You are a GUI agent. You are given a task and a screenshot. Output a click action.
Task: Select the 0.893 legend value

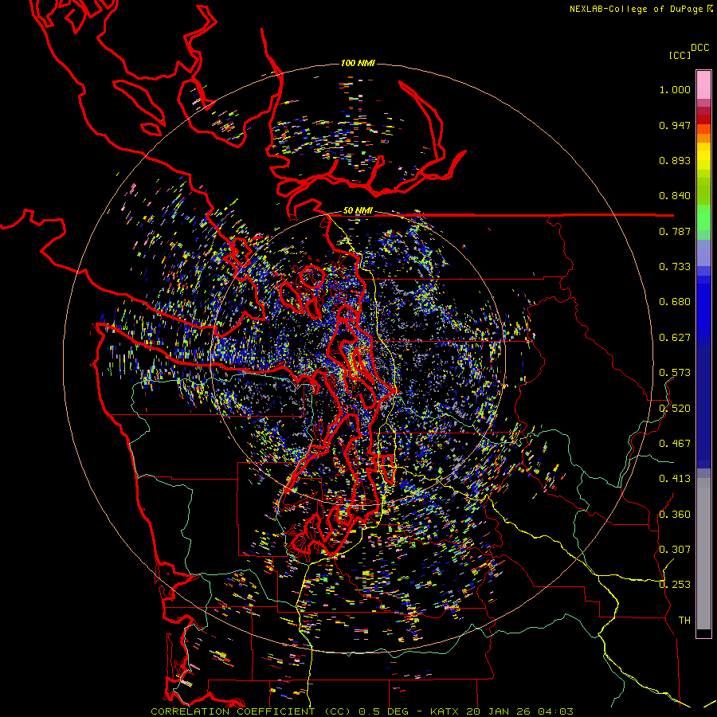(x=675, y=160)
